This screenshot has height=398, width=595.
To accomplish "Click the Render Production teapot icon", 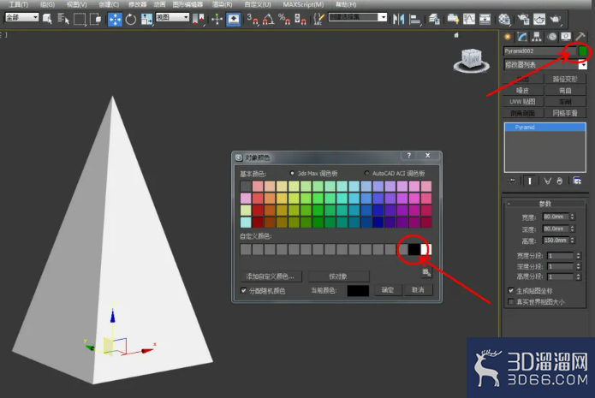I will [556, 19].
